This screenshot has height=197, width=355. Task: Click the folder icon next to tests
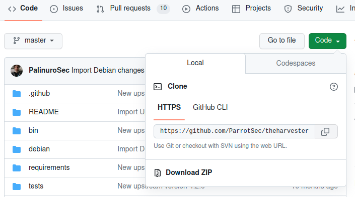[x=17, y=186]
